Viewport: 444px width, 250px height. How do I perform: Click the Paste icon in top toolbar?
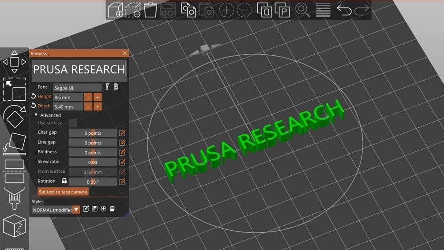pyautogui.click(x=206, y=10)
